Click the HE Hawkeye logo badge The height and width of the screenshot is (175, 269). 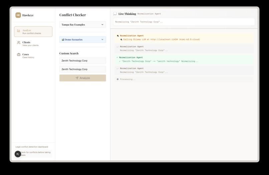18,15
